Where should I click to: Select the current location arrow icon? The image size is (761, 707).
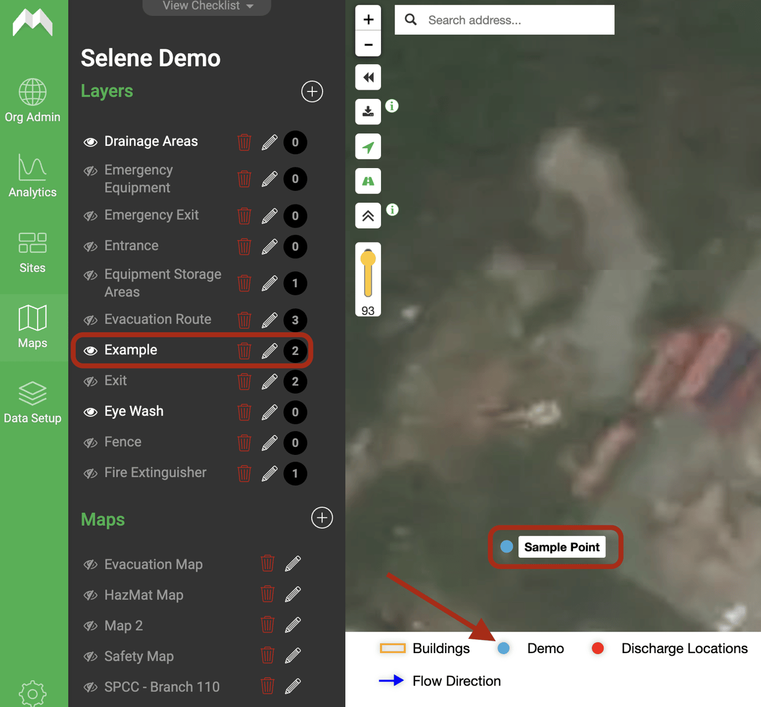[x=367, y=146]
